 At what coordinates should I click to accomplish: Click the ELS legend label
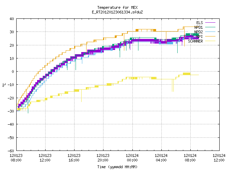(200, 23)
